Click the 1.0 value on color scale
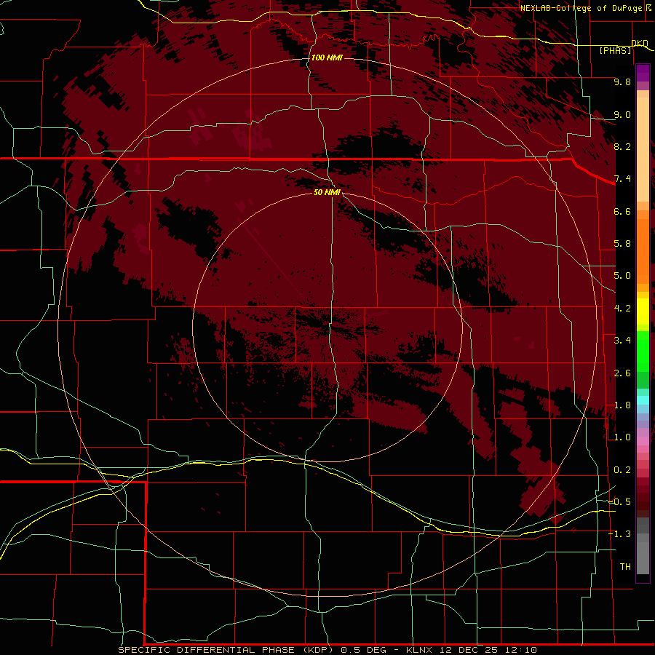The width and height of the screenshot is (655, 655). [622, 437]
